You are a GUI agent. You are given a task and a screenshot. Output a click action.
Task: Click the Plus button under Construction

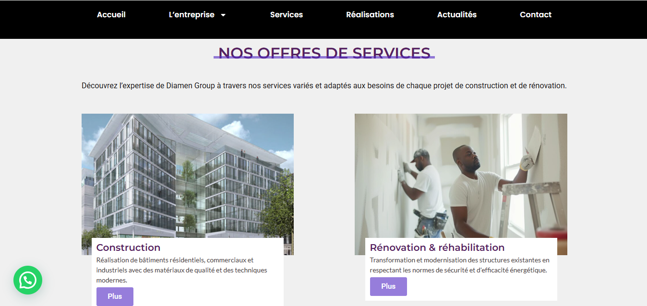pos(115,296)
